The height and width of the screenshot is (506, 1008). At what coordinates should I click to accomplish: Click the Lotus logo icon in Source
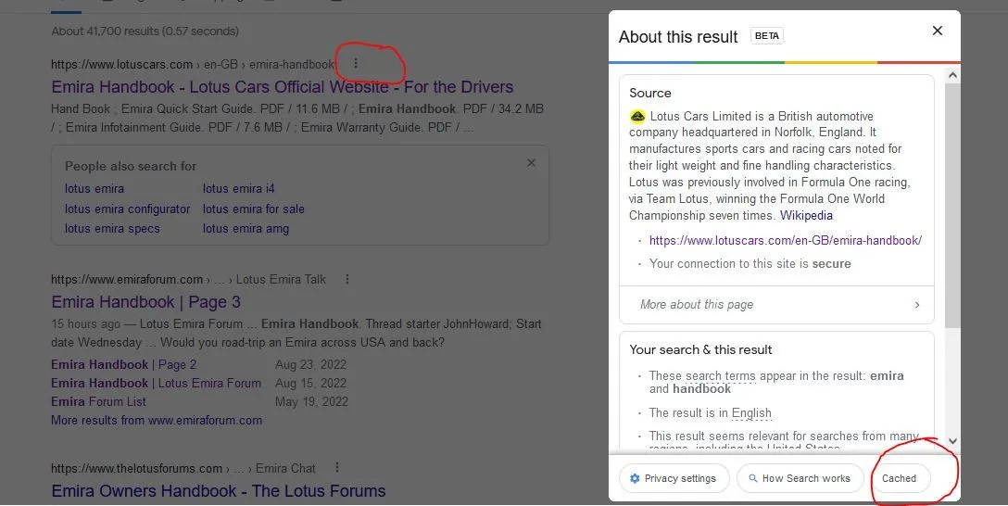click(x=637, y=117)
